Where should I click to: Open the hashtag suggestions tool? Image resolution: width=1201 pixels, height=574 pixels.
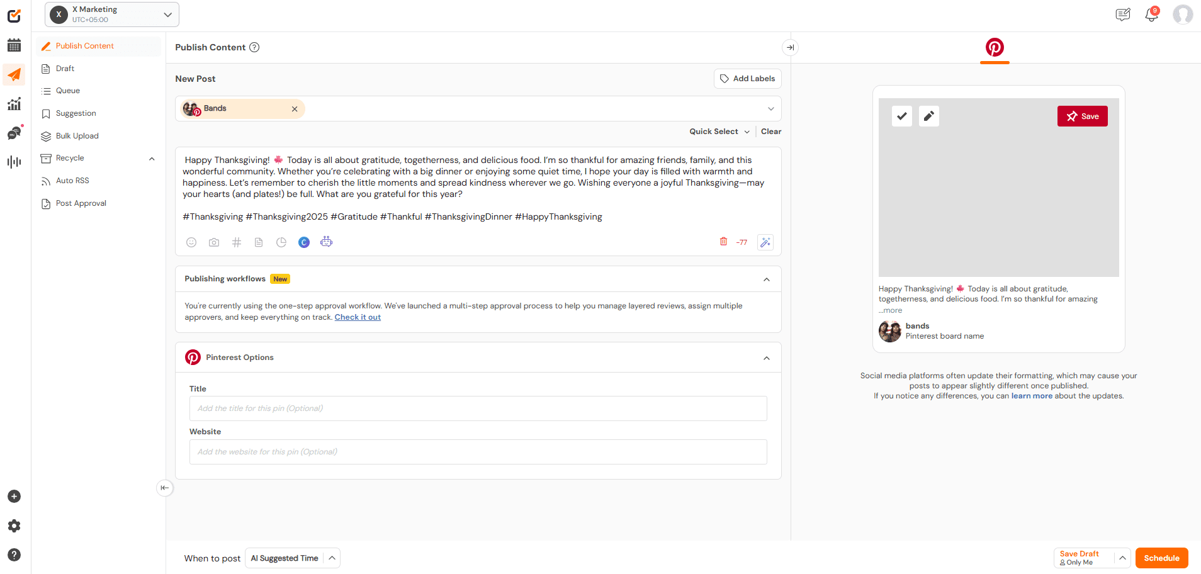[236, 242]
